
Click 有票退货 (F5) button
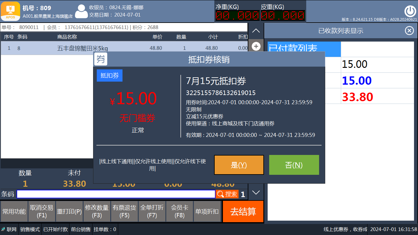(x=124, y=211)
